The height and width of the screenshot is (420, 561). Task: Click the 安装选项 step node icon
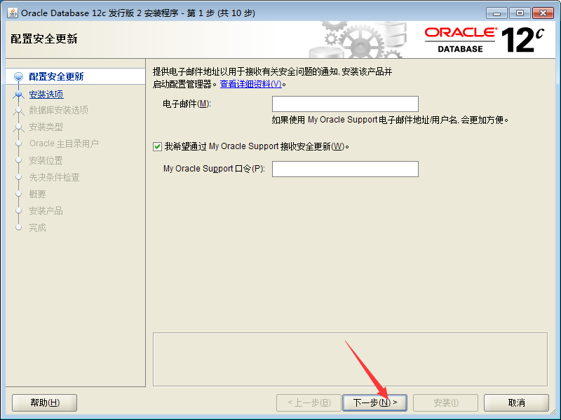(x=18, y=94)
